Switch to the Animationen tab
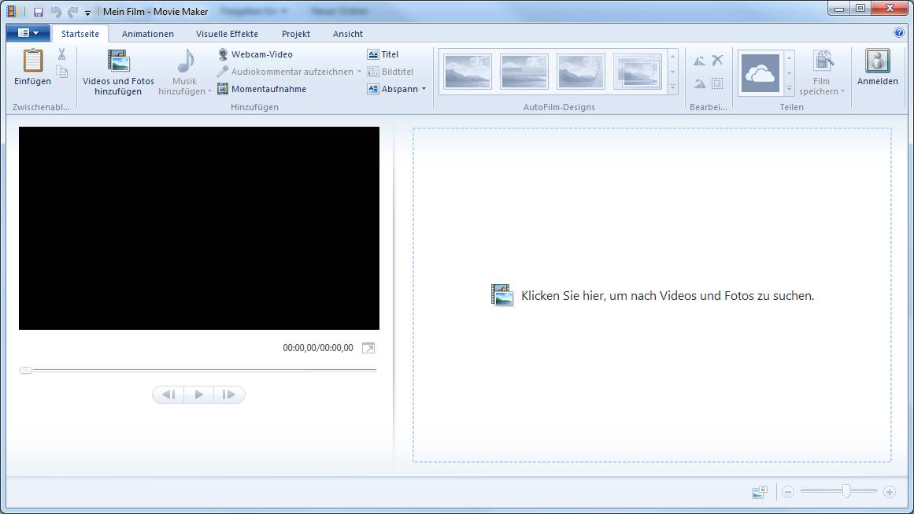Screen dimensions: 914x514 click(147, 34)
